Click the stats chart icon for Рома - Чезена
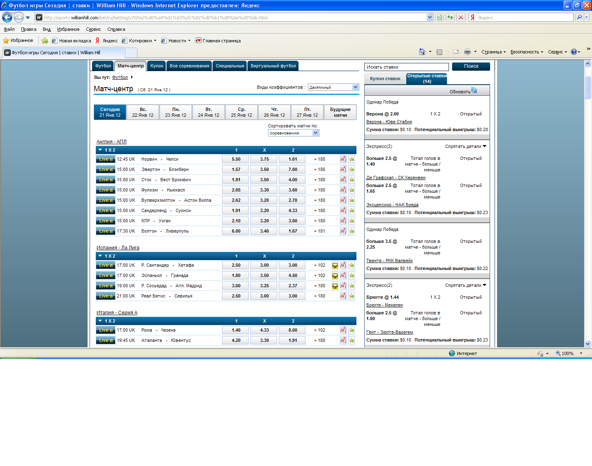The width and height of the screenshot is (592, 466). click(343, 330)
